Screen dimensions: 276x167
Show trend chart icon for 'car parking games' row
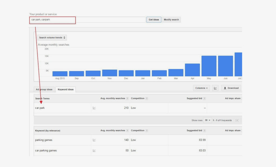[x=94, y=151]
